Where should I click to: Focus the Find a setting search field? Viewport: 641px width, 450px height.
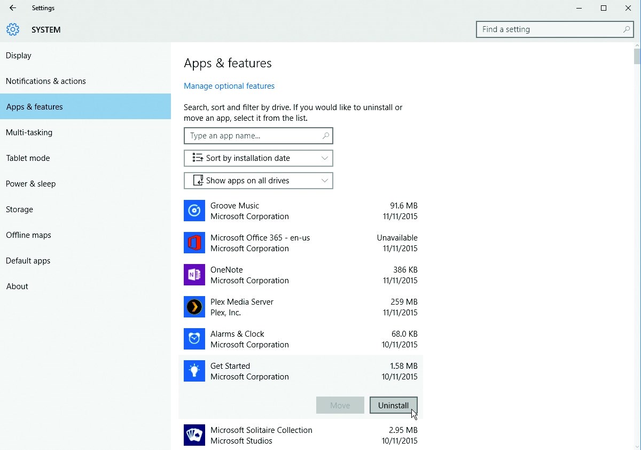[550, 29]
